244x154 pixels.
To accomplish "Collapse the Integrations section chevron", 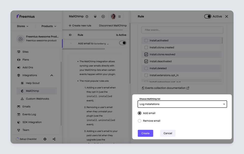I will click(52, 75).
